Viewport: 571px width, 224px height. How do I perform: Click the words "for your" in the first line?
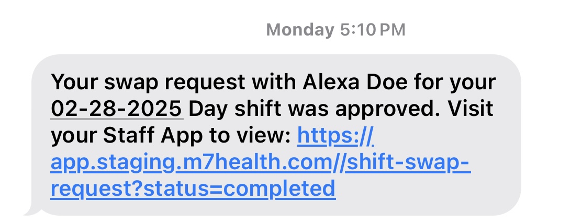(x=456, y=82)
